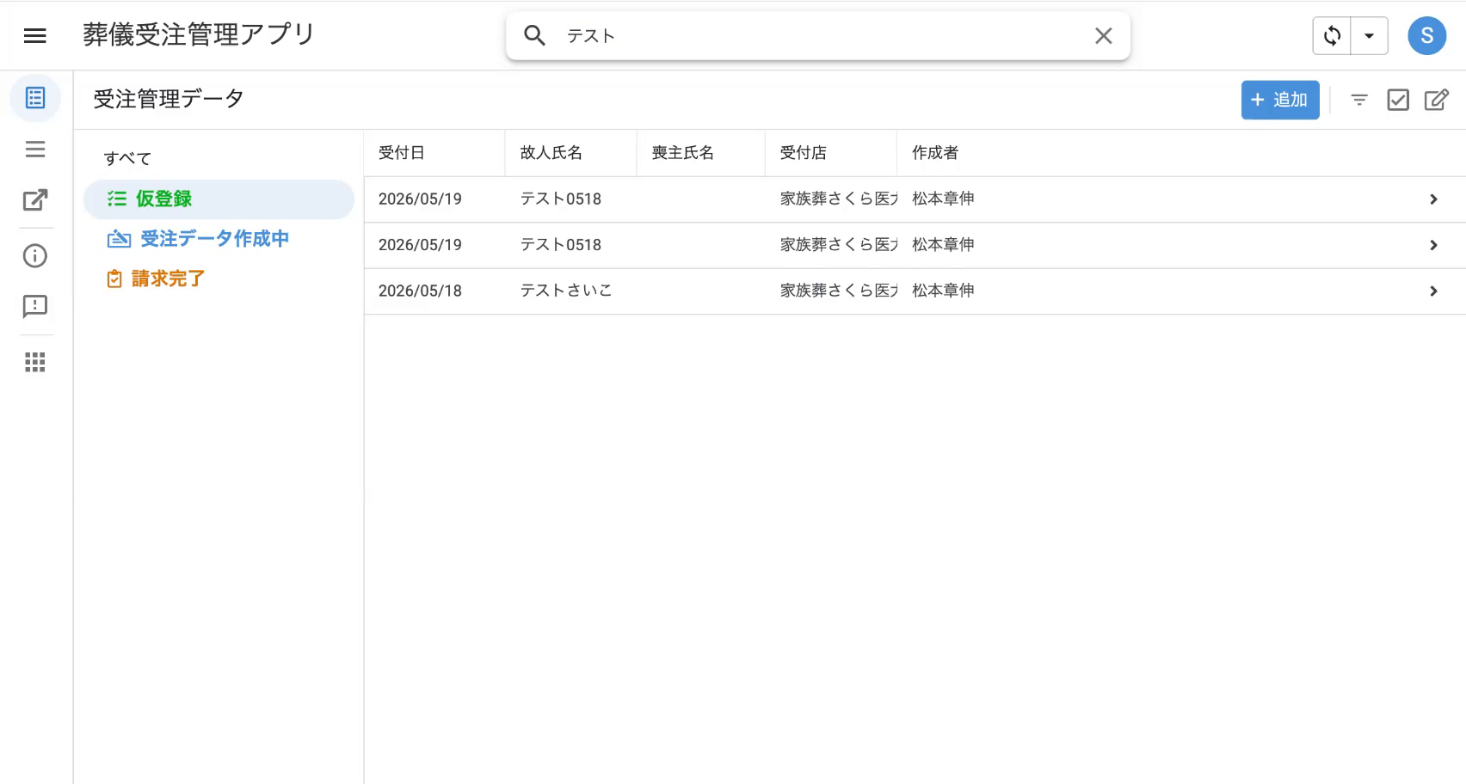Sort by 作成者 column header
This screenshot has width=1466, height=784.
click(x=935, y=153)
